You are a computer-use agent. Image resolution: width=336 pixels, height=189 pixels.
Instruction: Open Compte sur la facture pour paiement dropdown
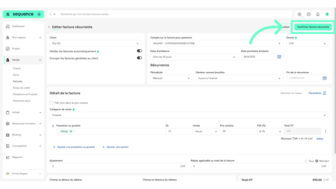(x=216, y=43)
